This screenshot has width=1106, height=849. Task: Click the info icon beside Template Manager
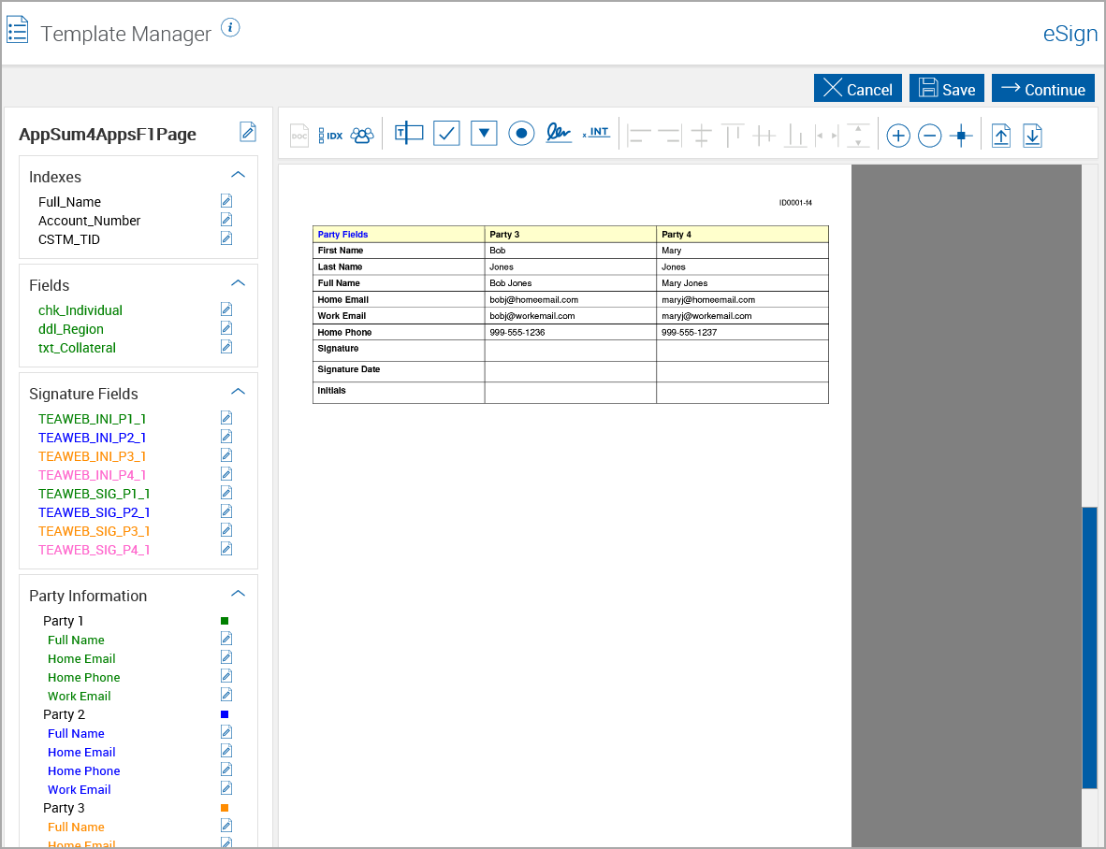(230, 27)
